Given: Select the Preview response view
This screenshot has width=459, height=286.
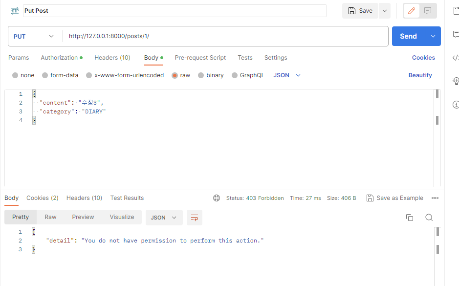Looking at the screenshot, I should [83, 217].
